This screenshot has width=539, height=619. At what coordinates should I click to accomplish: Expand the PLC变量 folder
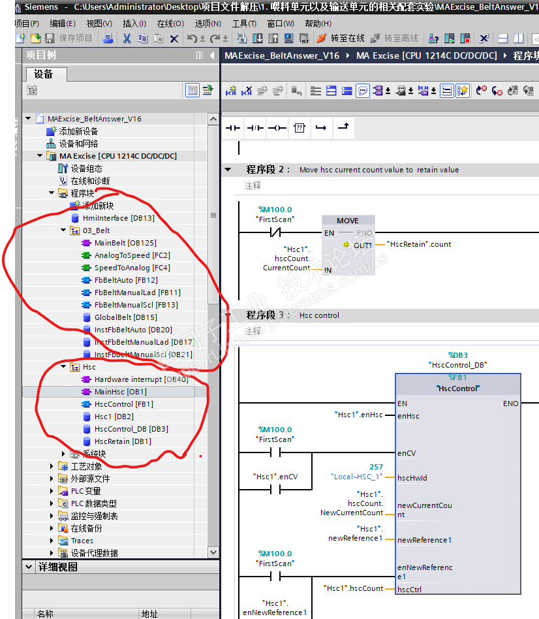tap(52, 491)
